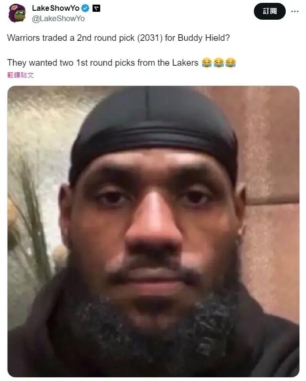Click the 翻譯貼文 translate post link
The image size is (306, 381).
coord(21,76)
